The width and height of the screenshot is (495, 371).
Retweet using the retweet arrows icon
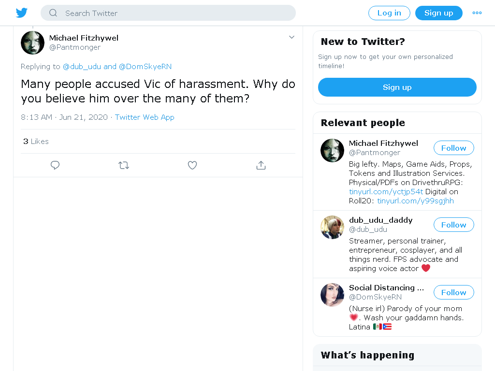tap(124, 165)
